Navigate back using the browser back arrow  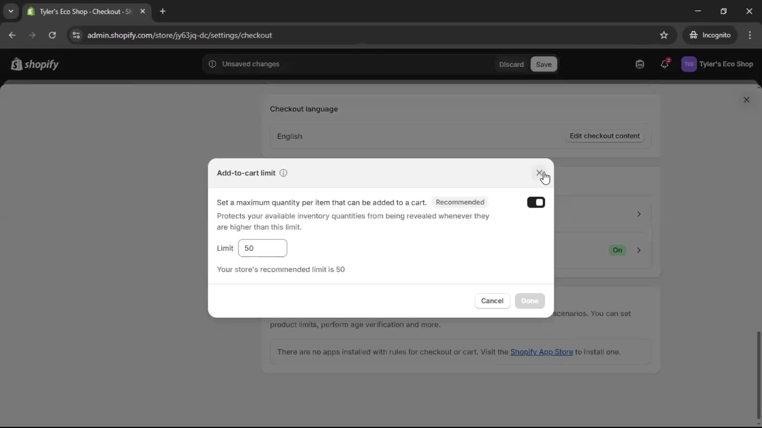(12, 35)
